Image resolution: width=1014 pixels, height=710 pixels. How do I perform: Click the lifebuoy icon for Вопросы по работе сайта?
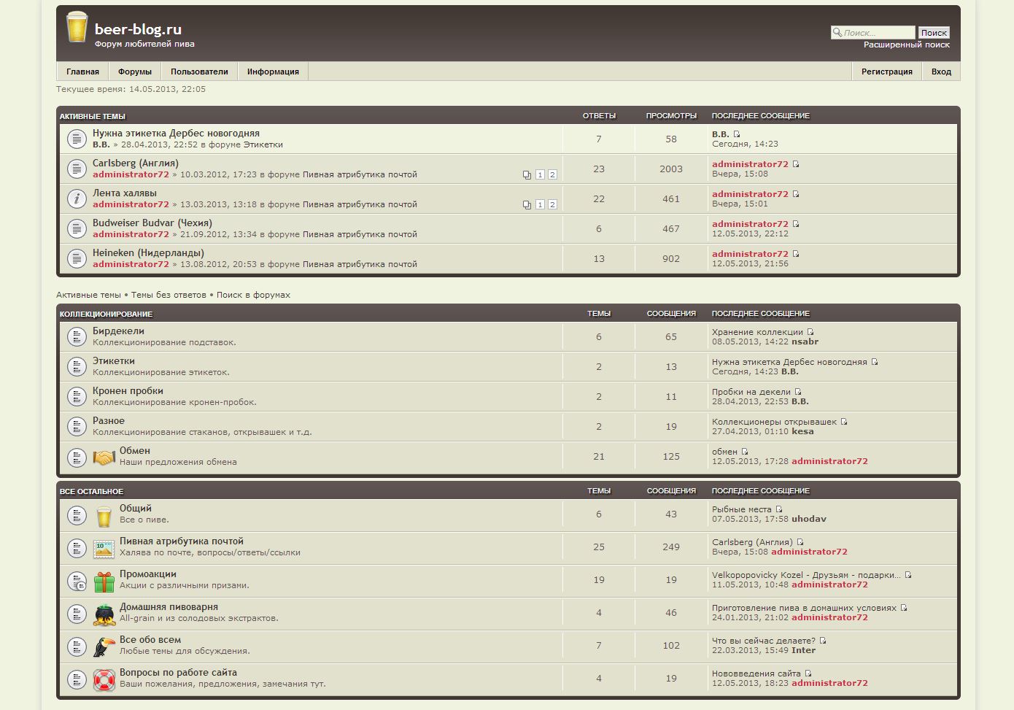(104, 680)
